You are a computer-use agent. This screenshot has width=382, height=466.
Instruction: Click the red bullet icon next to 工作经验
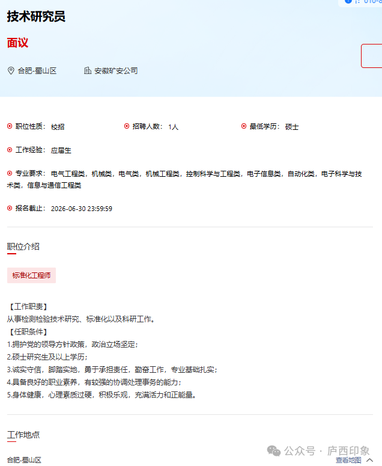click(x=10, y=150)
